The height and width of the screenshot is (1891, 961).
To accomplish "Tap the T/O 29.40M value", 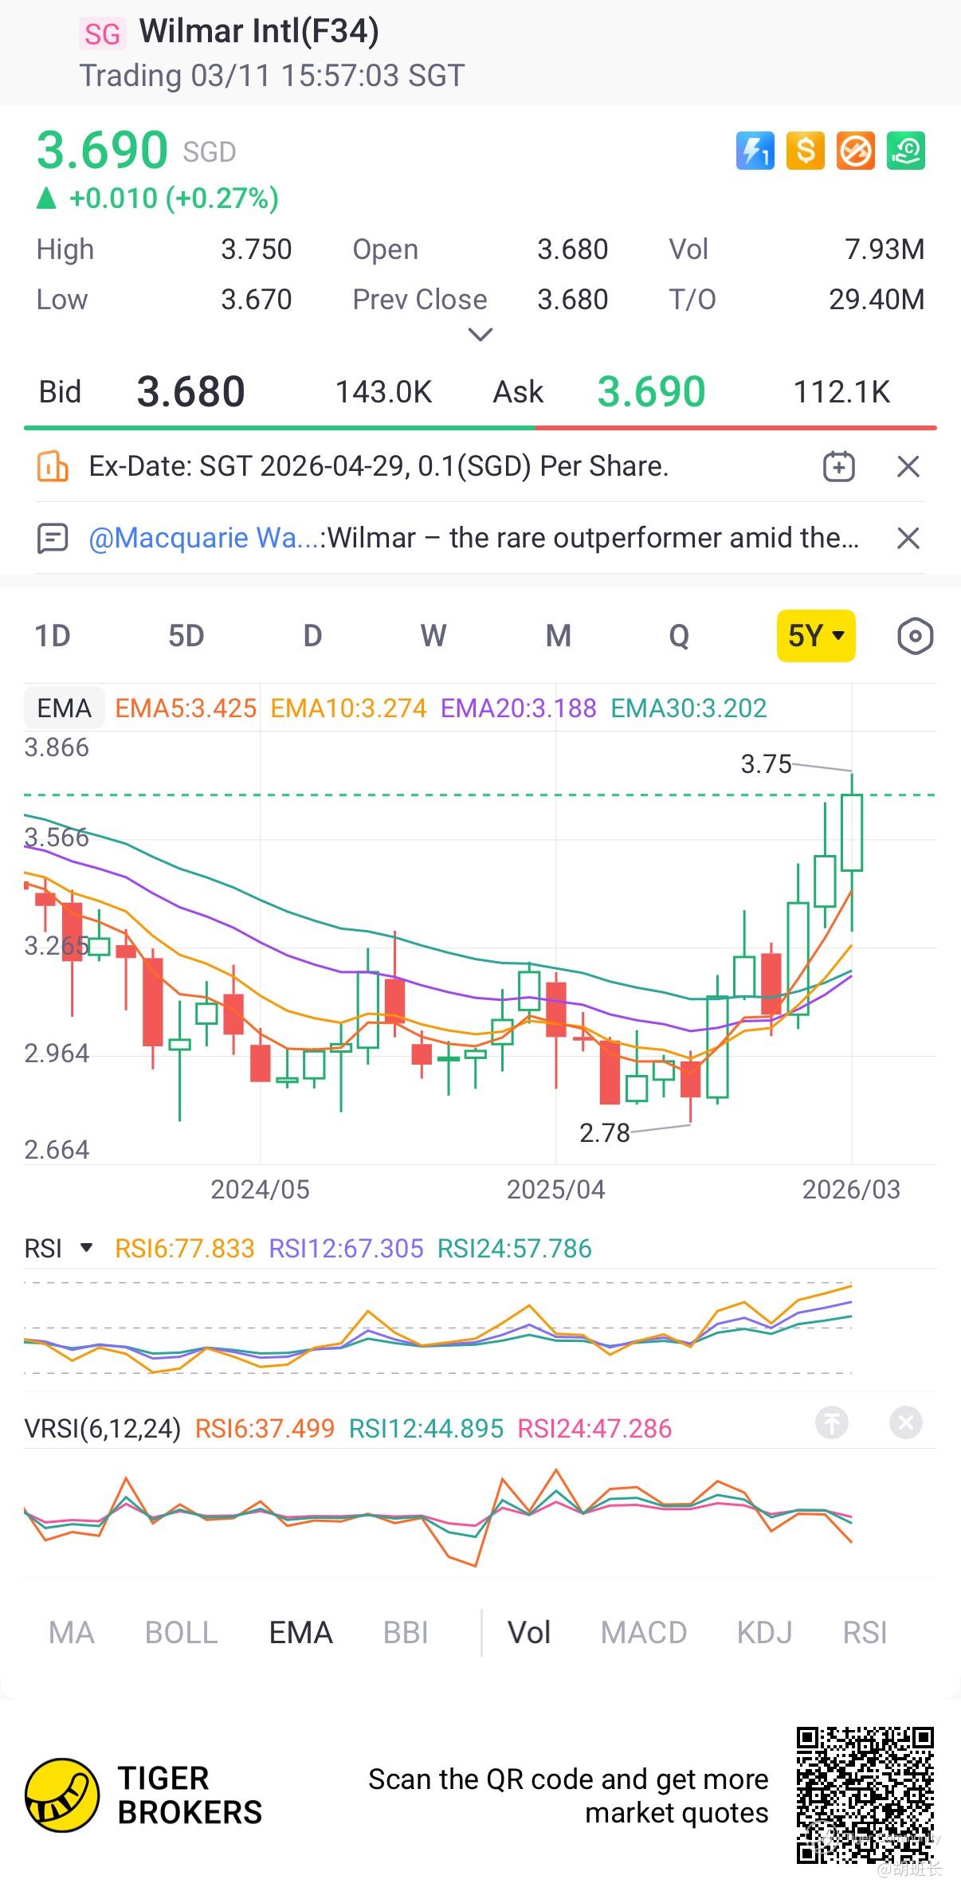I will click(x=877, y=300).
